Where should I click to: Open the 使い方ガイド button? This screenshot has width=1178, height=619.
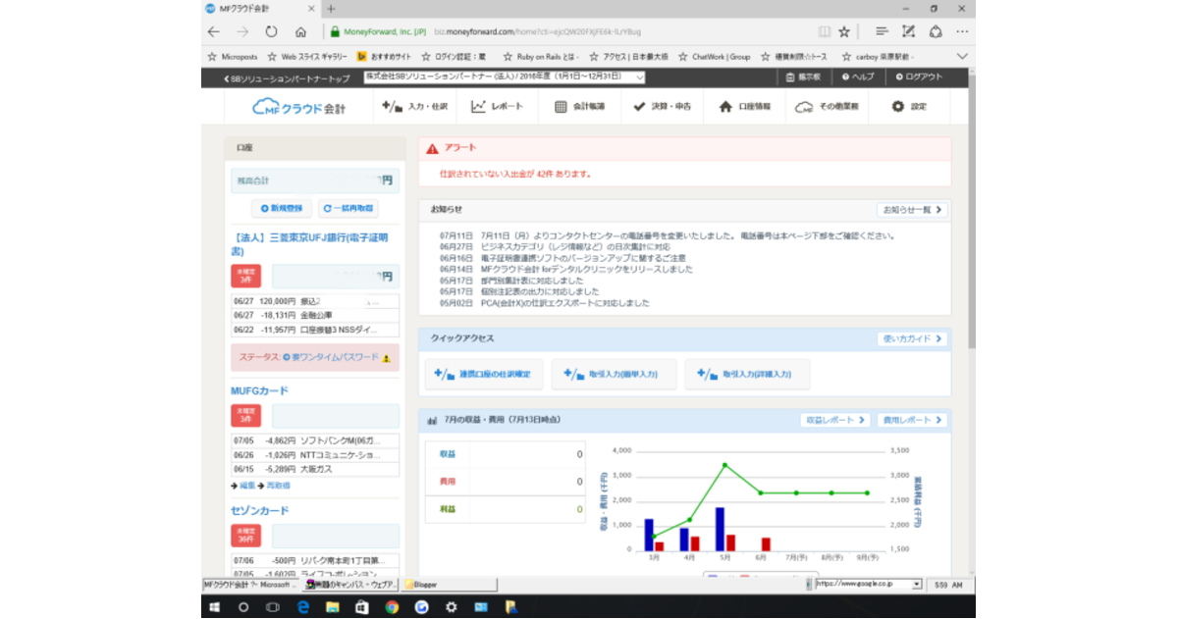[x=912, y=339]
